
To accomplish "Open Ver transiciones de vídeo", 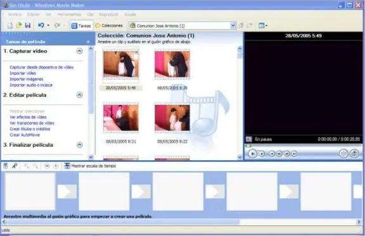I will 32,123.
